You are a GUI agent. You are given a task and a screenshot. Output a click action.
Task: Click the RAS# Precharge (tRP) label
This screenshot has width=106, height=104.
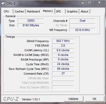point(35,60)
